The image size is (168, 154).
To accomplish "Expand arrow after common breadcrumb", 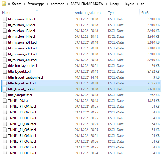I will pyautogui.click(x=68, y=4).
